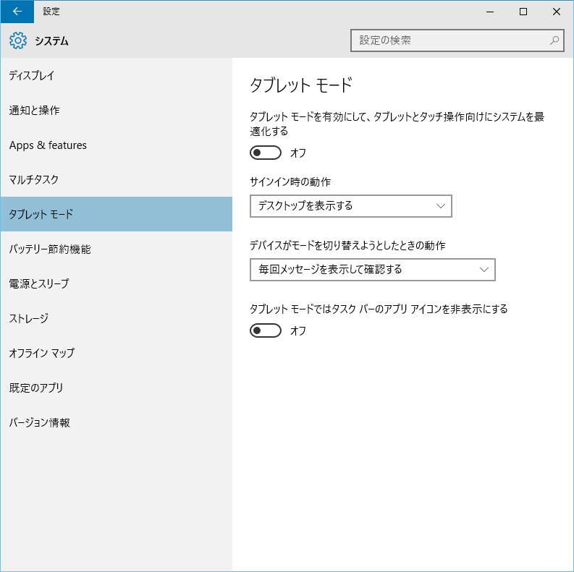This screenshot has width=574, height=572.
Task: Open the 毎回メッセージを表示して確認する dropdown
Action: pos(372,270)
